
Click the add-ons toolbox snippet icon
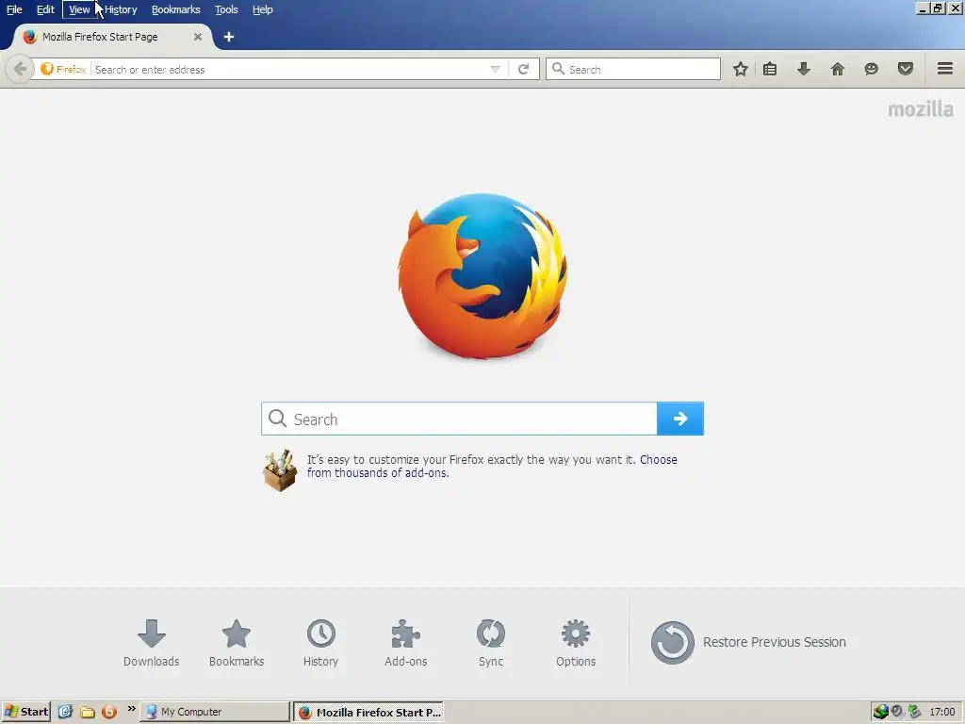coord(280,470)
